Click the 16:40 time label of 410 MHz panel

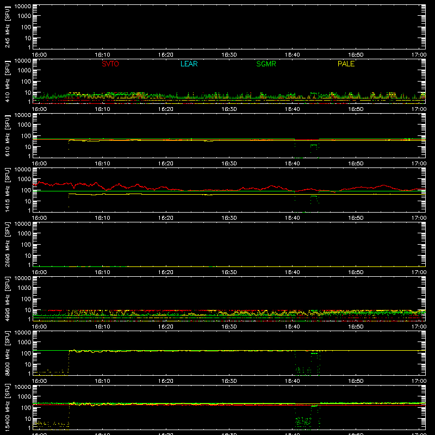click(292, 109)
